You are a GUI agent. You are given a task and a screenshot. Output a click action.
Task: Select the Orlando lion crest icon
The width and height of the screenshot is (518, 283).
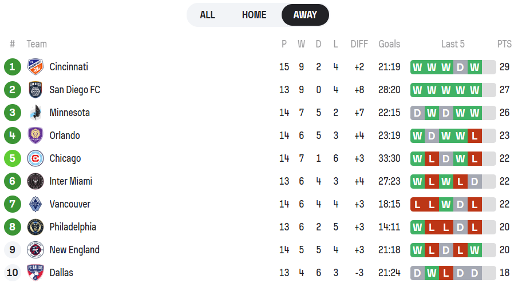click(35, 135)
